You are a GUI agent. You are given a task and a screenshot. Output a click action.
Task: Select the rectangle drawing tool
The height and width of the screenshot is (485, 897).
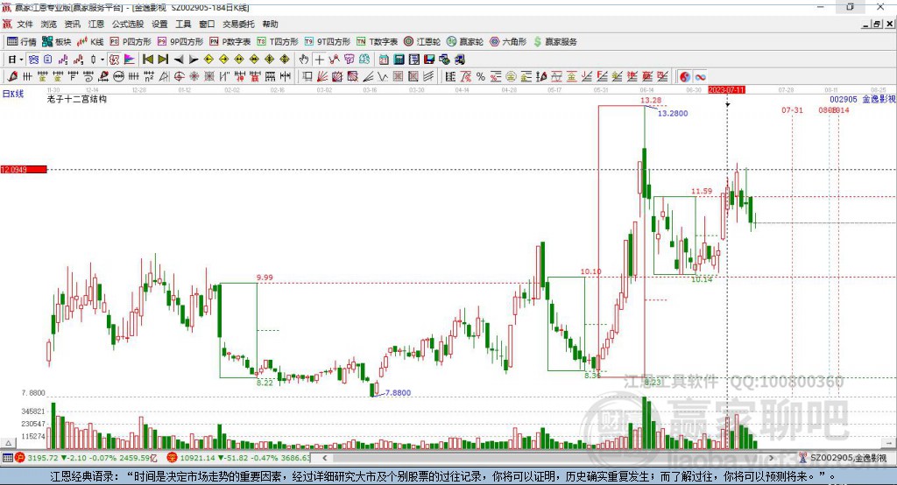[307, 77]
